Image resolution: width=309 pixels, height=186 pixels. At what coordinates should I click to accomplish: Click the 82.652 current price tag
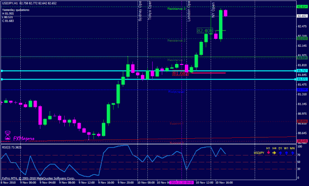click(x=302, y=16)
